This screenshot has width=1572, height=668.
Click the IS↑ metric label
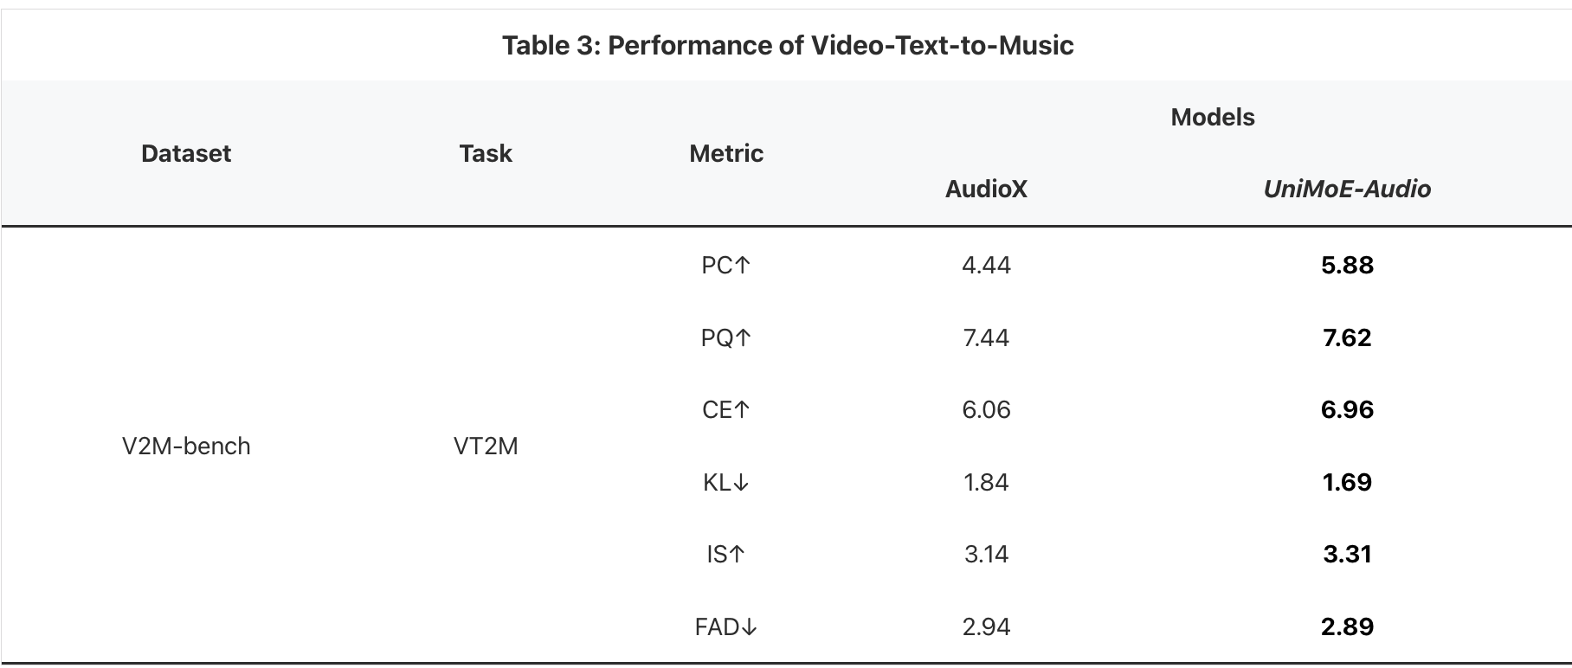point(726,554)
